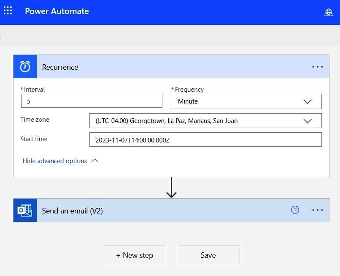The height and width of the screenshot is (276, 340).
Task: Click the Recurrence card title
Action: click(60, 67)
